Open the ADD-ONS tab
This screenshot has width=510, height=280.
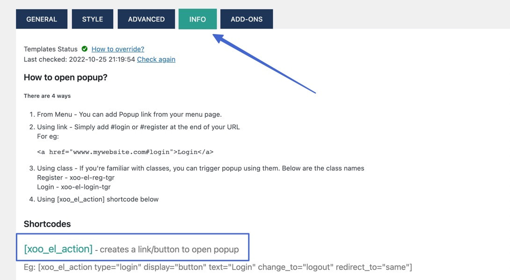[x=247, y=19]
